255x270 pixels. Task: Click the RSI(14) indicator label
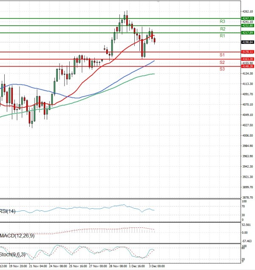tap(8, 211)
